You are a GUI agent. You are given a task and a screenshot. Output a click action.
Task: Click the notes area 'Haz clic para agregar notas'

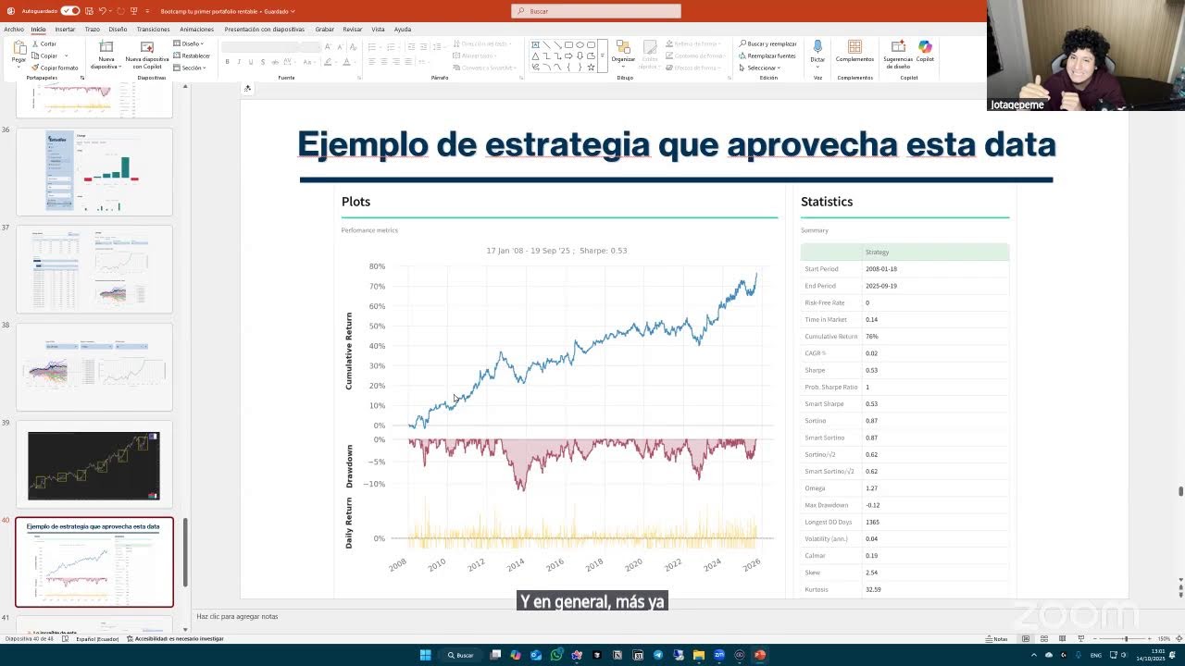237,616
